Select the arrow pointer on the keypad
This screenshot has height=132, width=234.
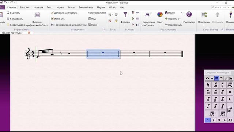pos(208,85)
